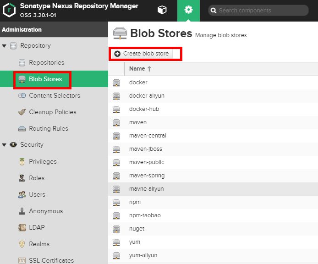
Task: Open Anonymous access settings
Action: coord(46,211)
